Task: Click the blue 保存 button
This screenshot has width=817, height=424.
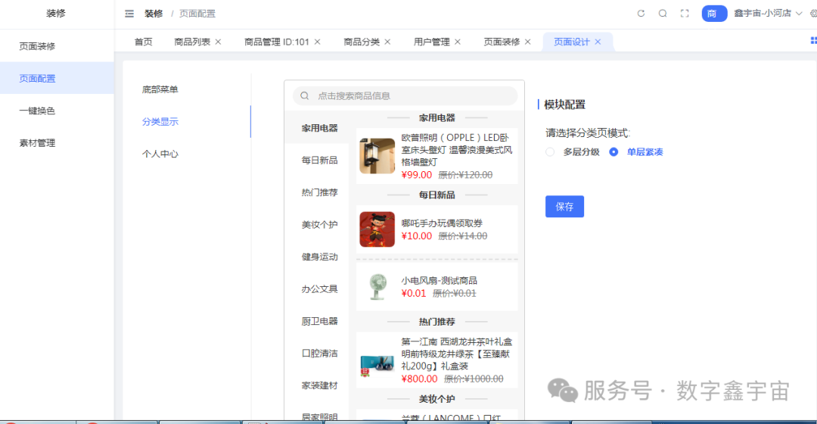Action: pos(564,207)
